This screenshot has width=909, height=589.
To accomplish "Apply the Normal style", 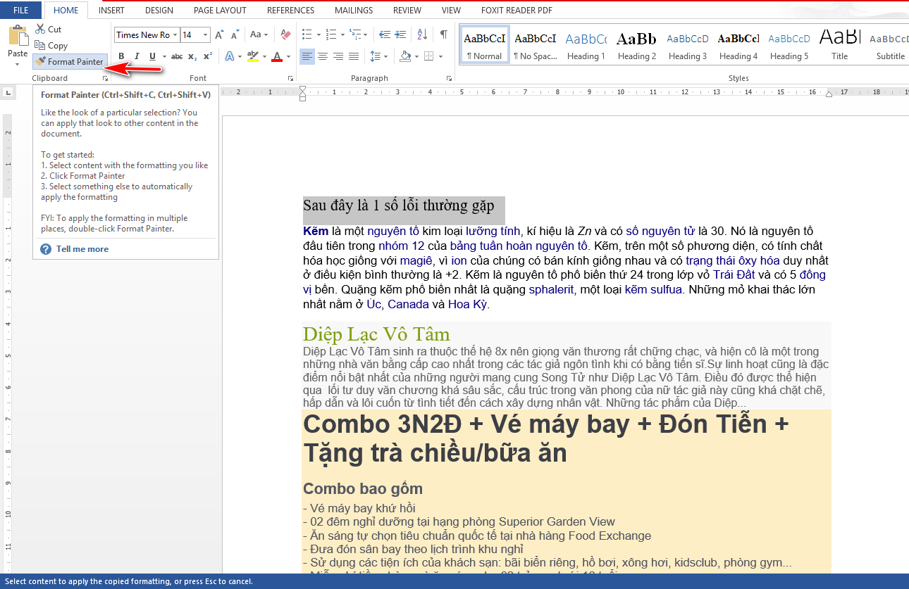I will [x=484, y=46].
